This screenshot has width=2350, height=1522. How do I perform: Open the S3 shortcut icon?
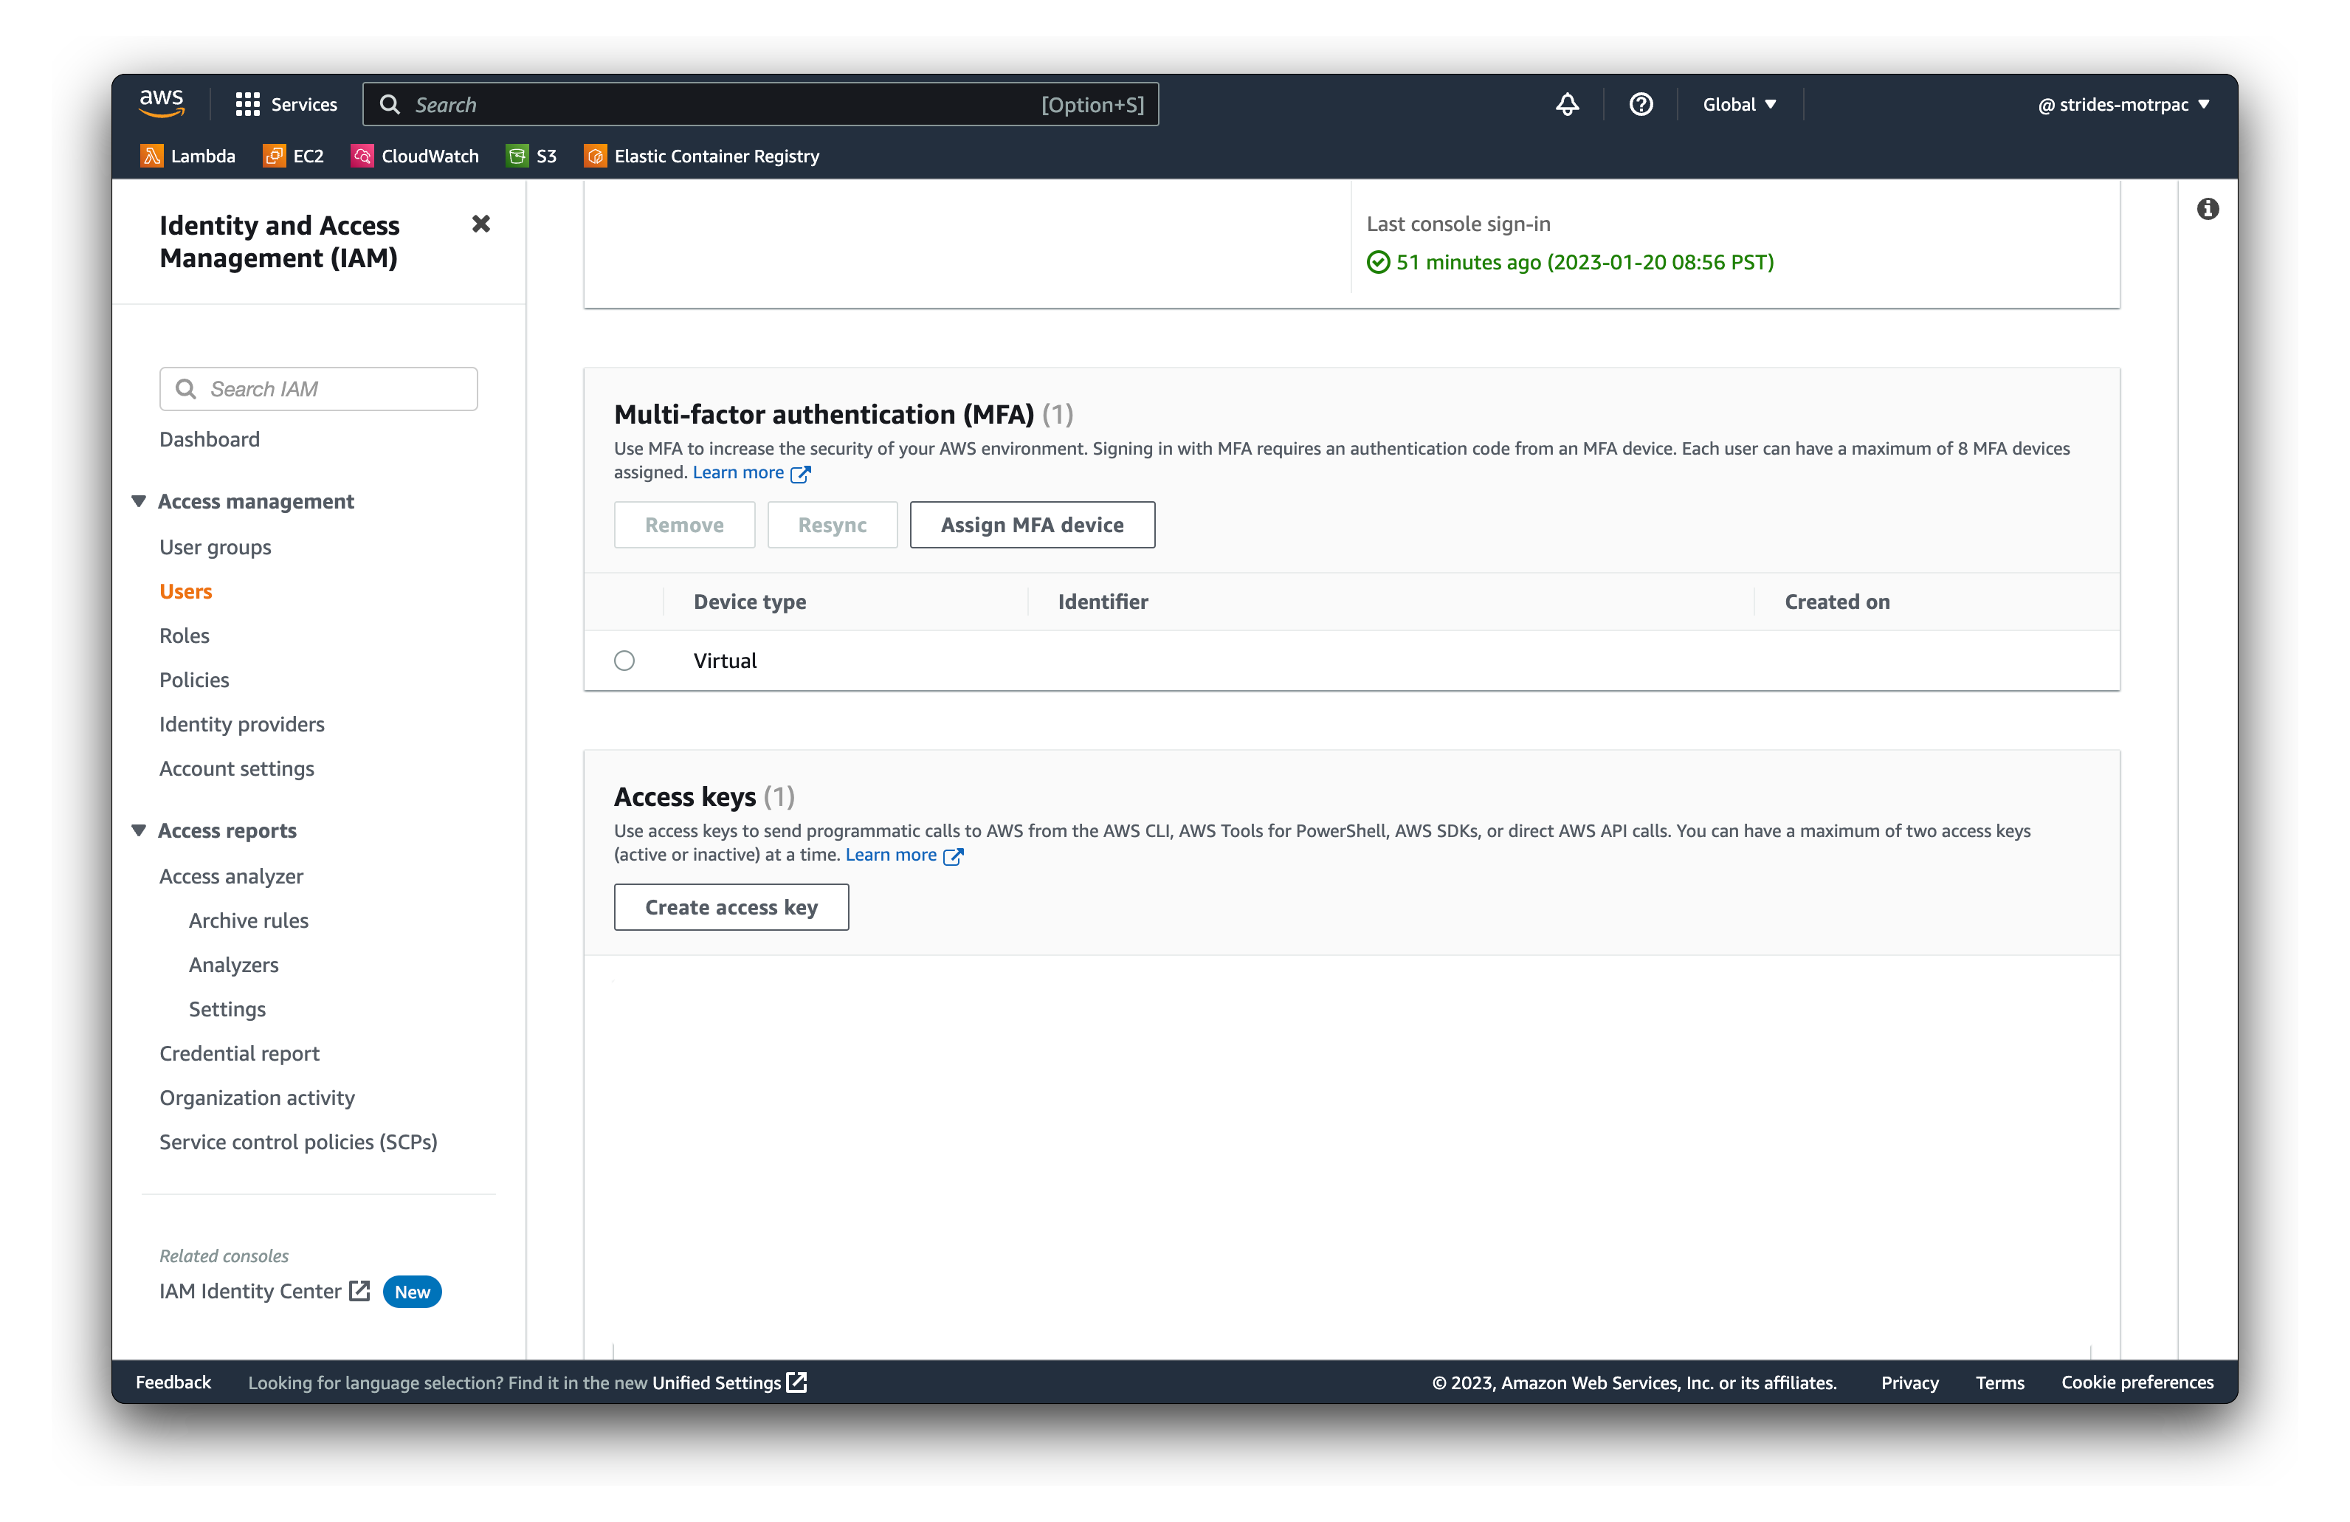pyautogui.click(x=517, y=156)
